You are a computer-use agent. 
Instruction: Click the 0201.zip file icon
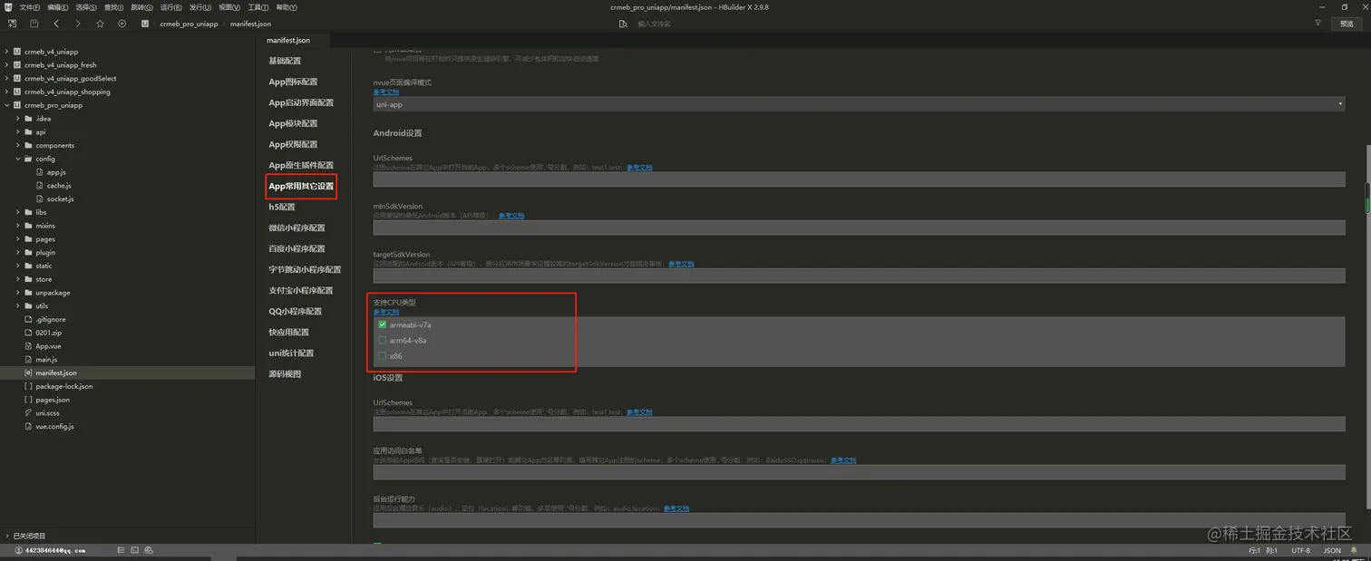point(28,333)
